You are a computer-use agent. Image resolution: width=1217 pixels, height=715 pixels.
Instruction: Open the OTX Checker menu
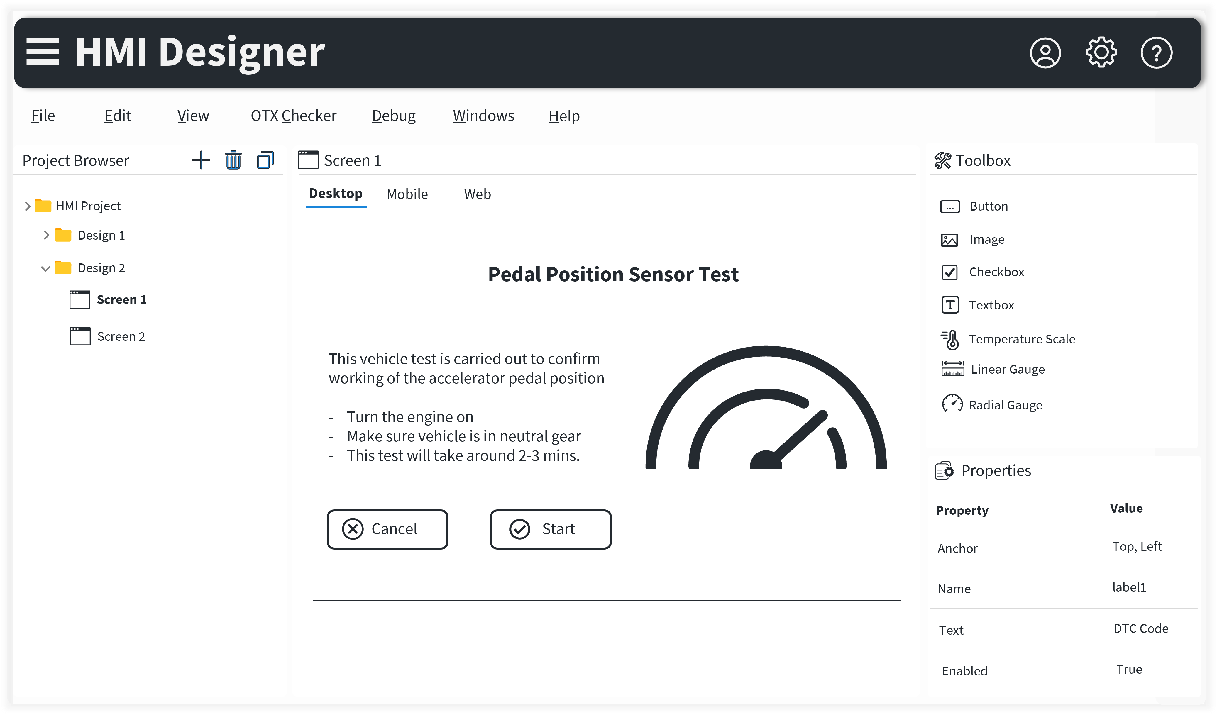pyautogui.click(x=293, y=116)
